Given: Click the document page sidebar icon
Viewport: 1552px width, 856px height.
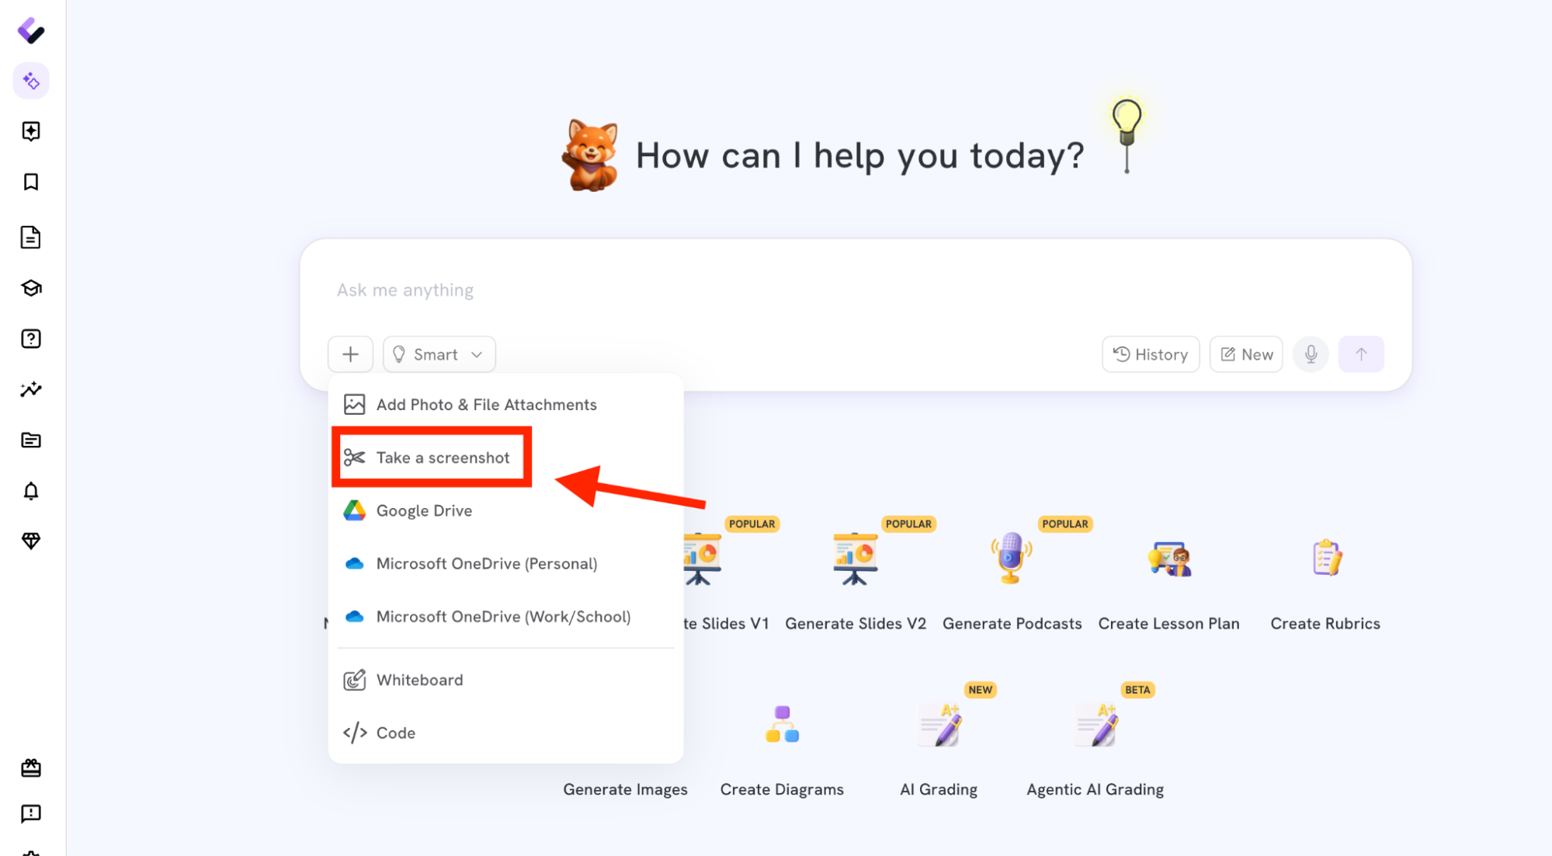Looking at the screenshot, I should [31, 237].
